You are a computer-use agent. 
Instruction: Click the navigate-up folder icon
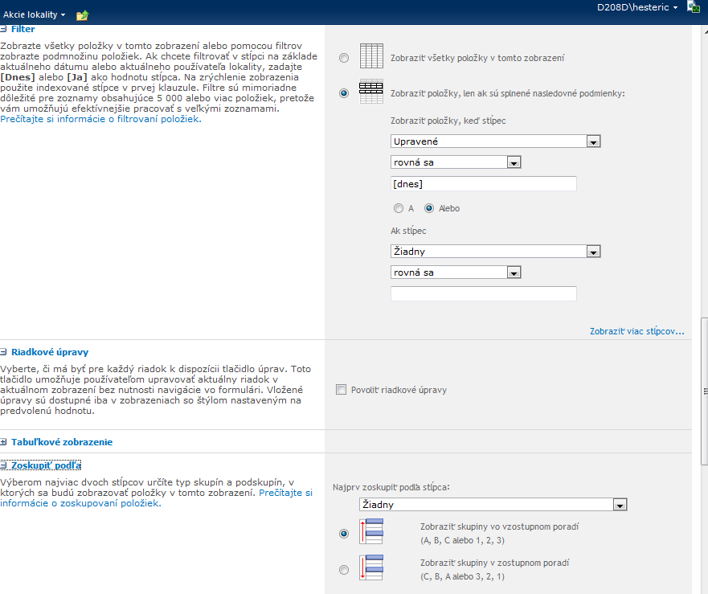click(x=82, y=15)
